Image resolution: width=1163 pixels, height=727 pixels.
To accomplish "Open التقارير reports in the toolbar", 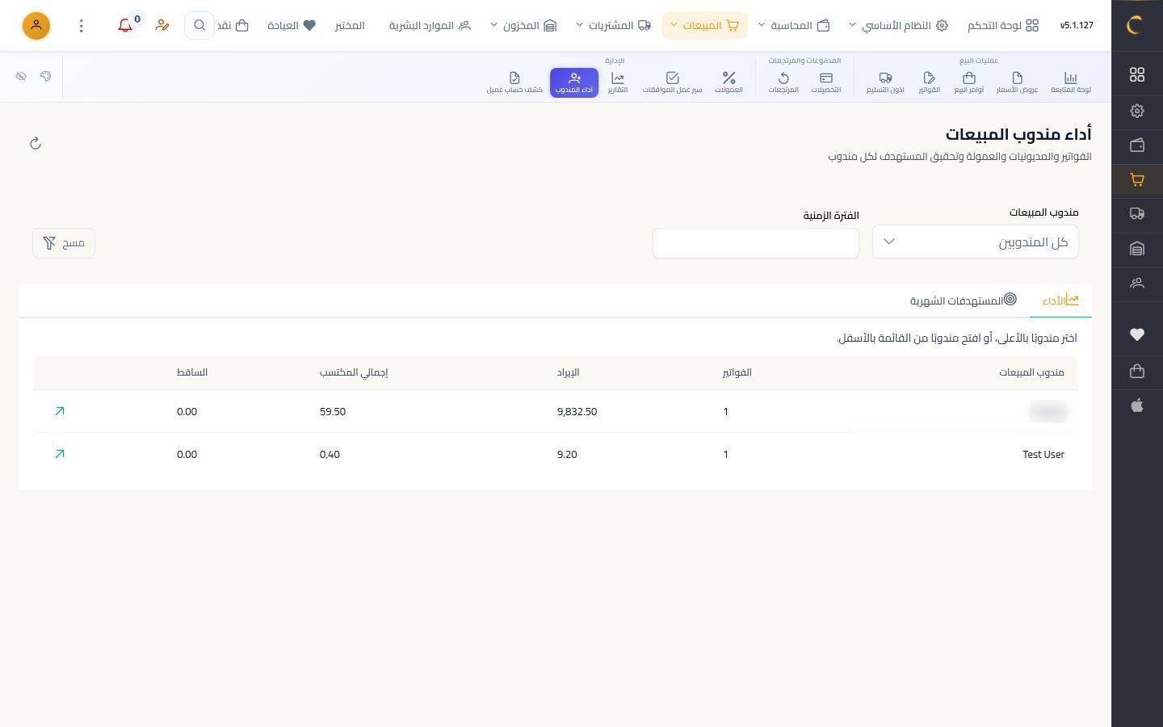I will 618,82.
